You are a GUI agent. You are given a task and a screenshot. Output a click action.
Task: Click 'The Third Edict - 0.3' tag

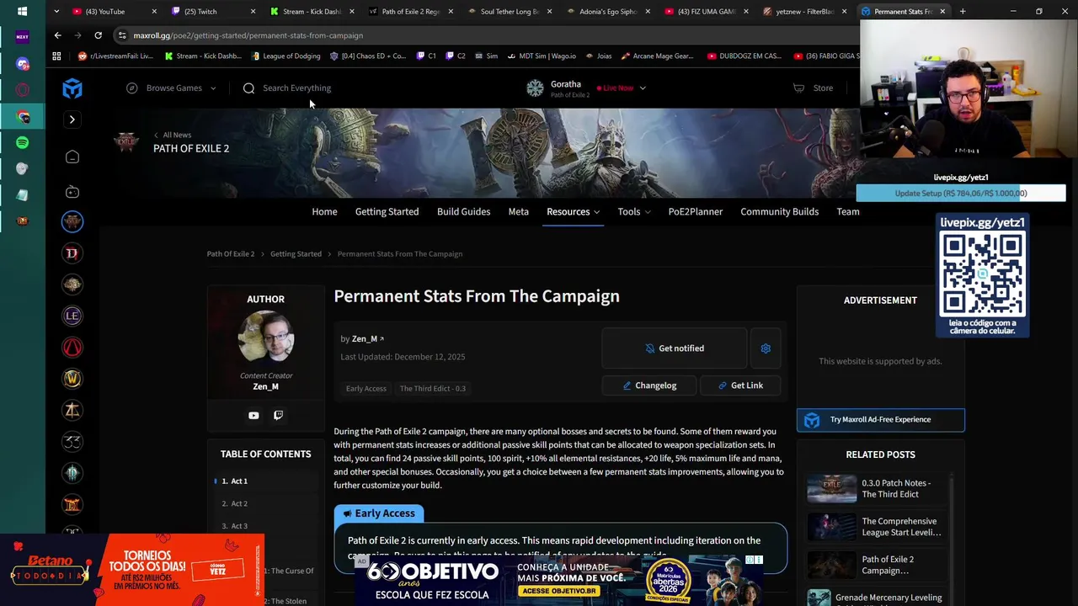coord(432,388)
